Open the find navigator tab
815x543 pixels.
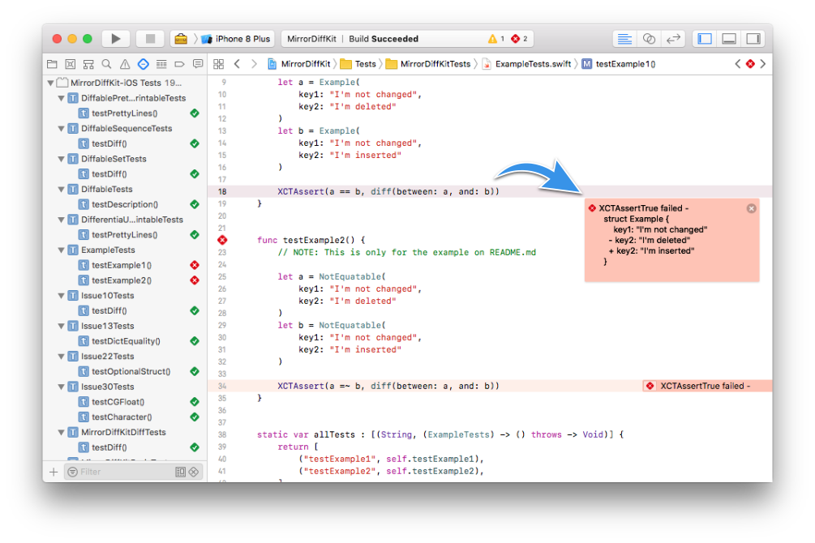pos(106,64)
